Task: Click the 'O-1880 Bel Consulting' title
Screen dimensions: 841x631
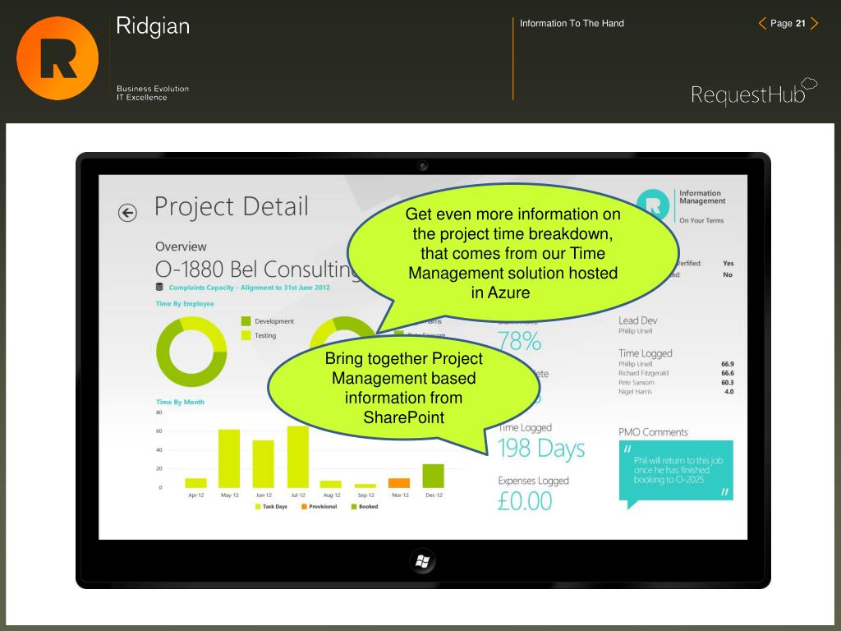Action: tap(258, 269)
